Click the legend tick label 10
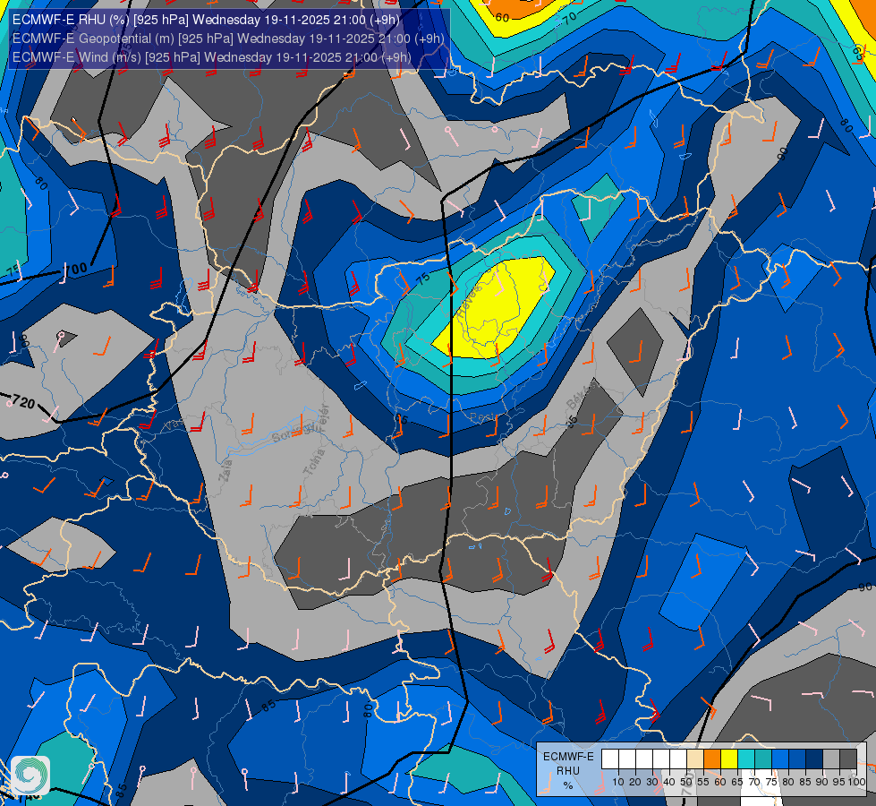 tap(618, 782)
